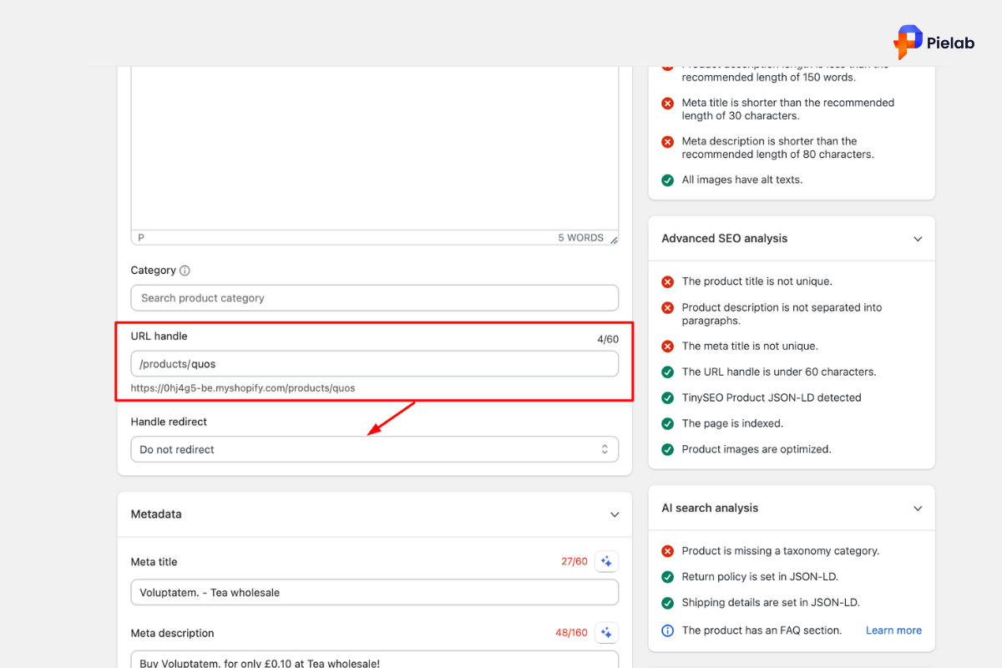Image resolution: width=1002 pixels, height=668 pixels.
Task: Click the red error icon for product title not unique
Action: tap(667, 281)
